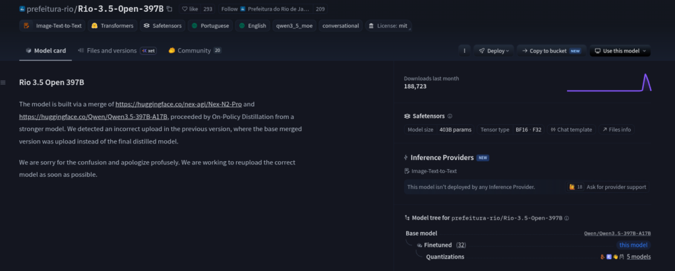This screenshot has height=271, width=675.
Task: Open the 209 followers count
Action: [x=320, y=9]
